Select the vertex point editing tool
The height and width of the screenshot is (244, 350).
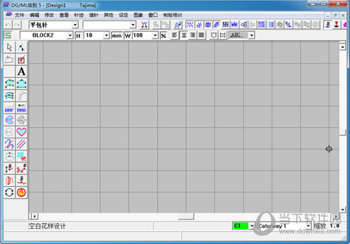click(x=21, y=47)
